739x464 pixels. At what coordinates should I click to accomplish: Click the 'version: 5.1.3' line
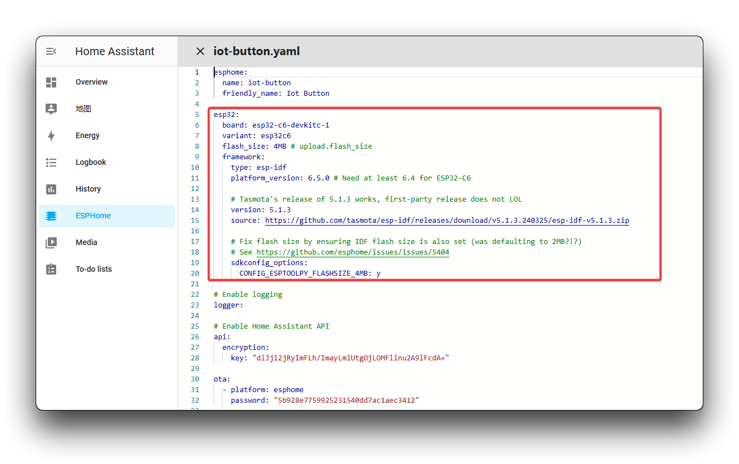(261, 209)
